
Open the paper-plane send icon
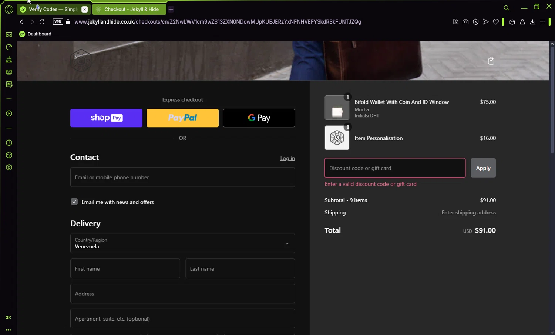(x=486, y=22)
